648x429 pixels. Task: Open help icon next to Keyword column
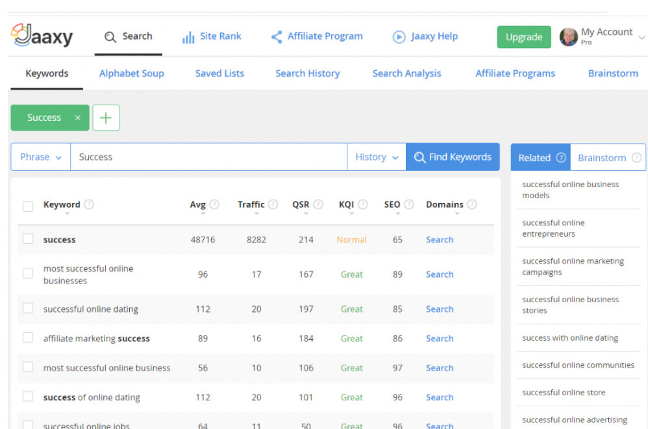(x=89, y=204)
